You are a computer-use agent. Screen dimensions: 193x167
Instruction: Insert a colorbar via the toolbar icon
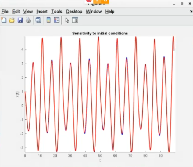point(48,20)
